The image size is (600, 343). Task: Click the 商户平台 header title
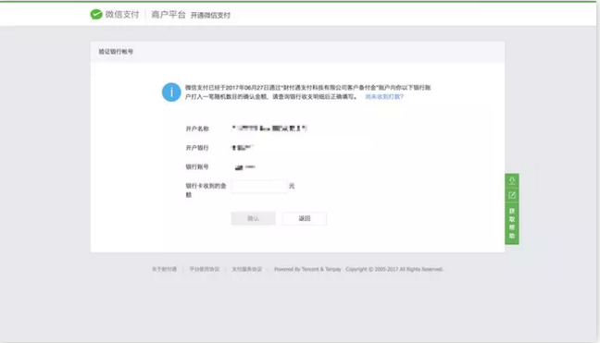pos(169,15)
